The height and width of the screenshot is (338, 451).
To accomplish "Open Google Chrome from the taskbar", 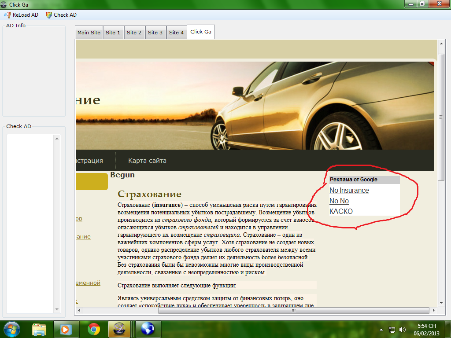I will pyautogui.click(x=93, y=329).
